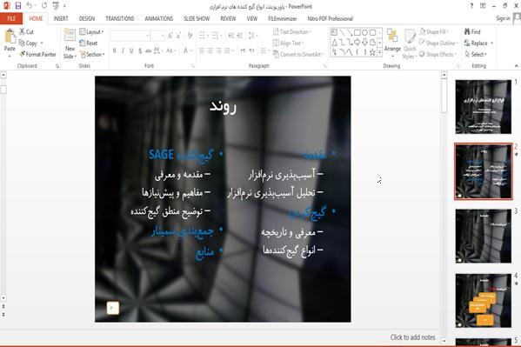Select the rectangle shape in gallery

coord(357,32)
